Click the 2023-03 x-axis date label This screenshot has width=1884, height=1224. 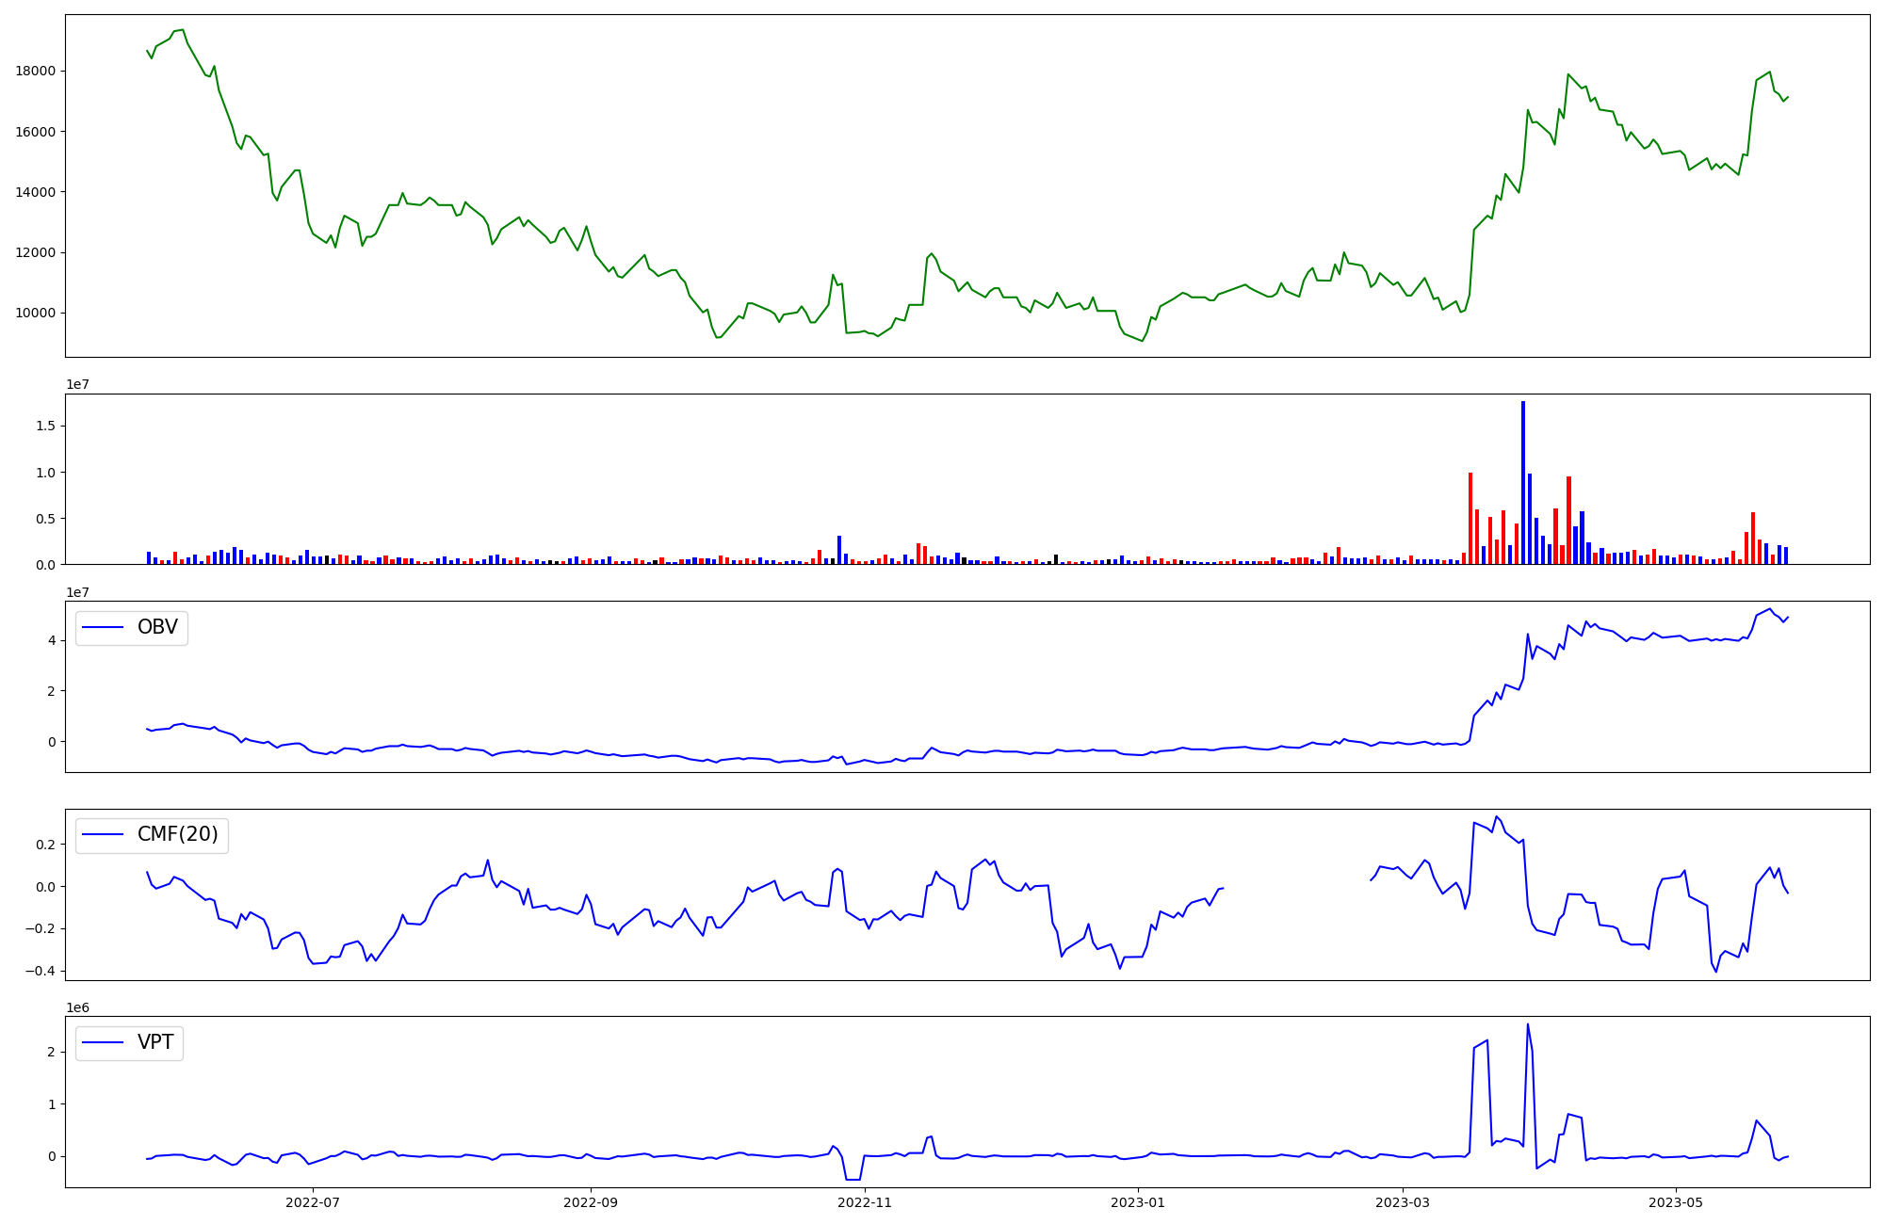[x=1403, y=1202]
